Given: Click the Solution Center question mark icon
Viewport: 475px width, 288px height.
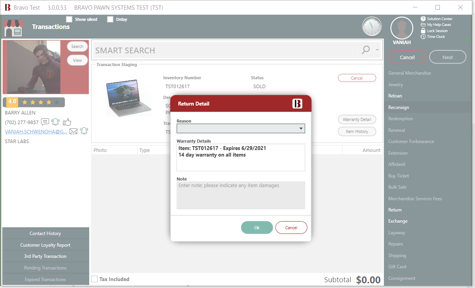Looking at the screenshot, I should pyautogui.click(x=423, y=19).
